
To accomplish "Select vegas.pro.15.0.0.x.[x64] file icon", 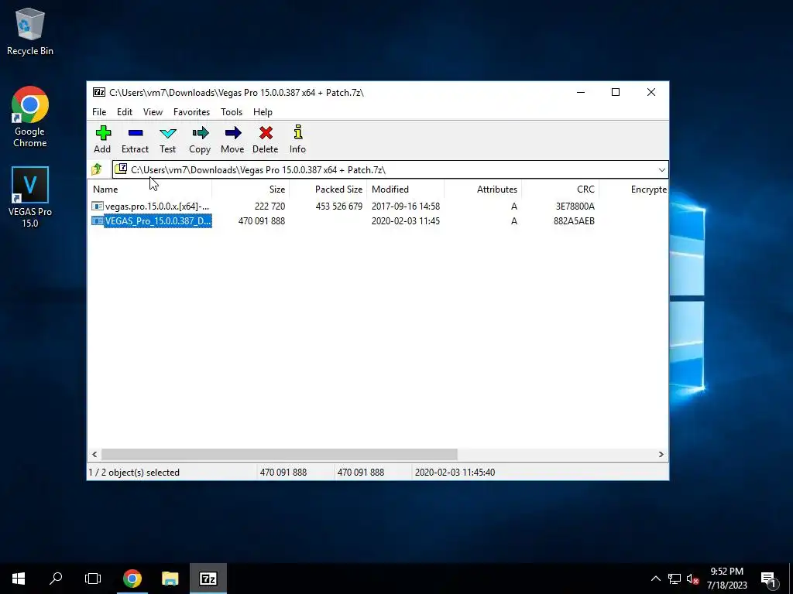I will coord(97,206).
